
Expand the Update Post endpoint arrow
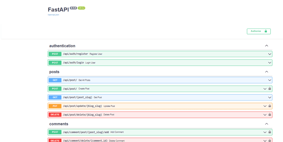265,106
